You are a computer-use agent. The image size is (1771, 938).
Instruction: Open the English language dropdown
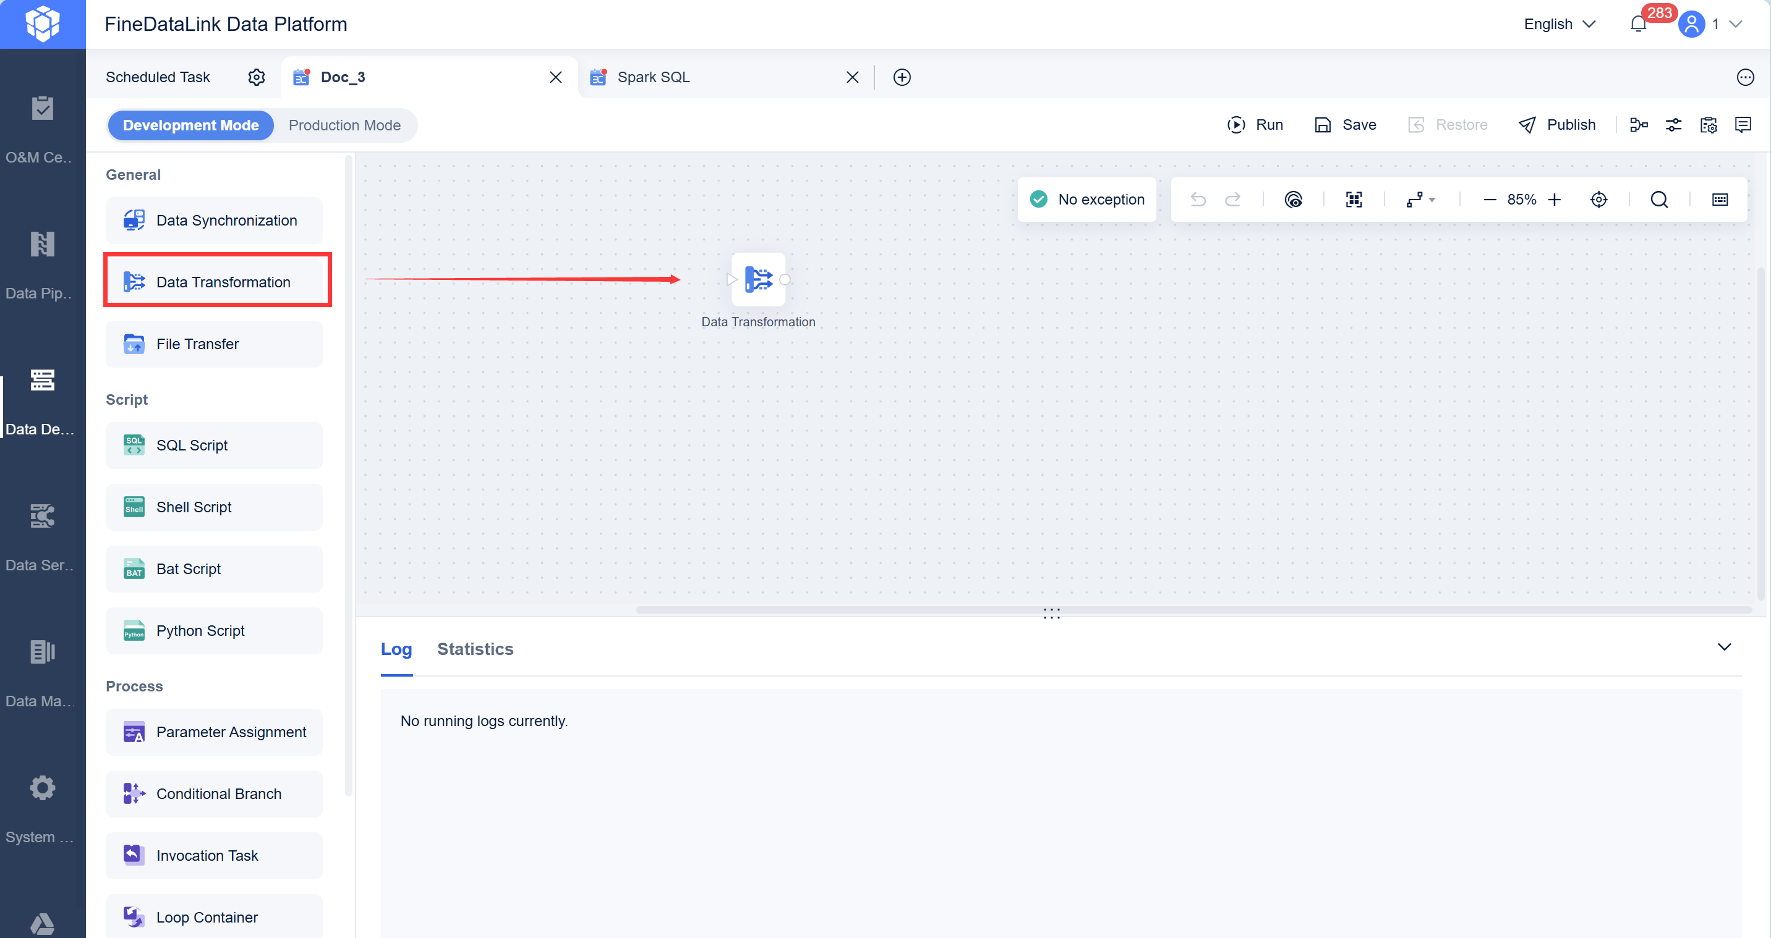(1558, 24)
